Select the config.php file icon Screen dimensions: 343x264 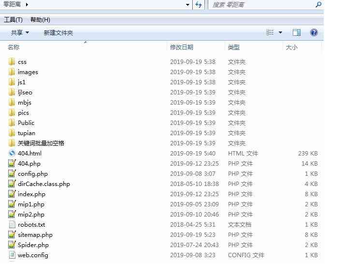pyautogui.click(x=12, y=173)
